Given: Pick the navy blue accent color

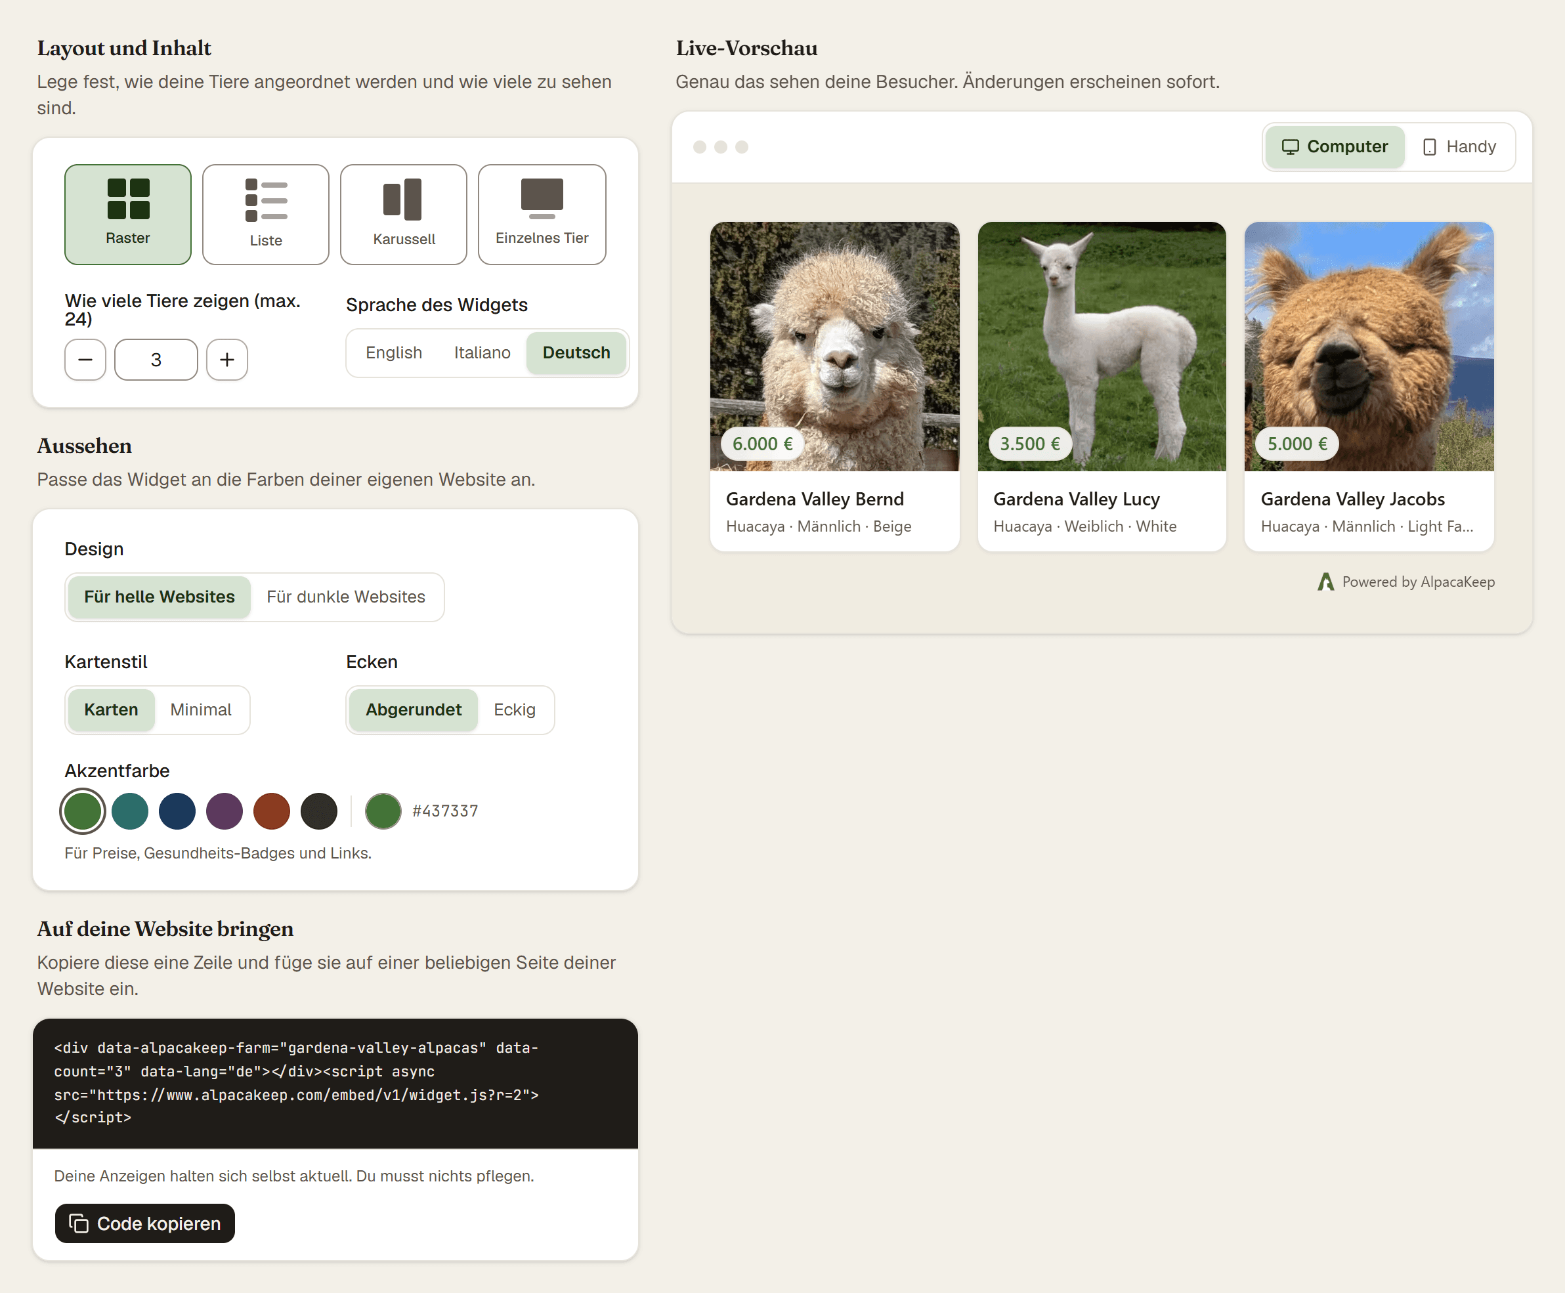Looking at the screenshot, I should point(177,811).
